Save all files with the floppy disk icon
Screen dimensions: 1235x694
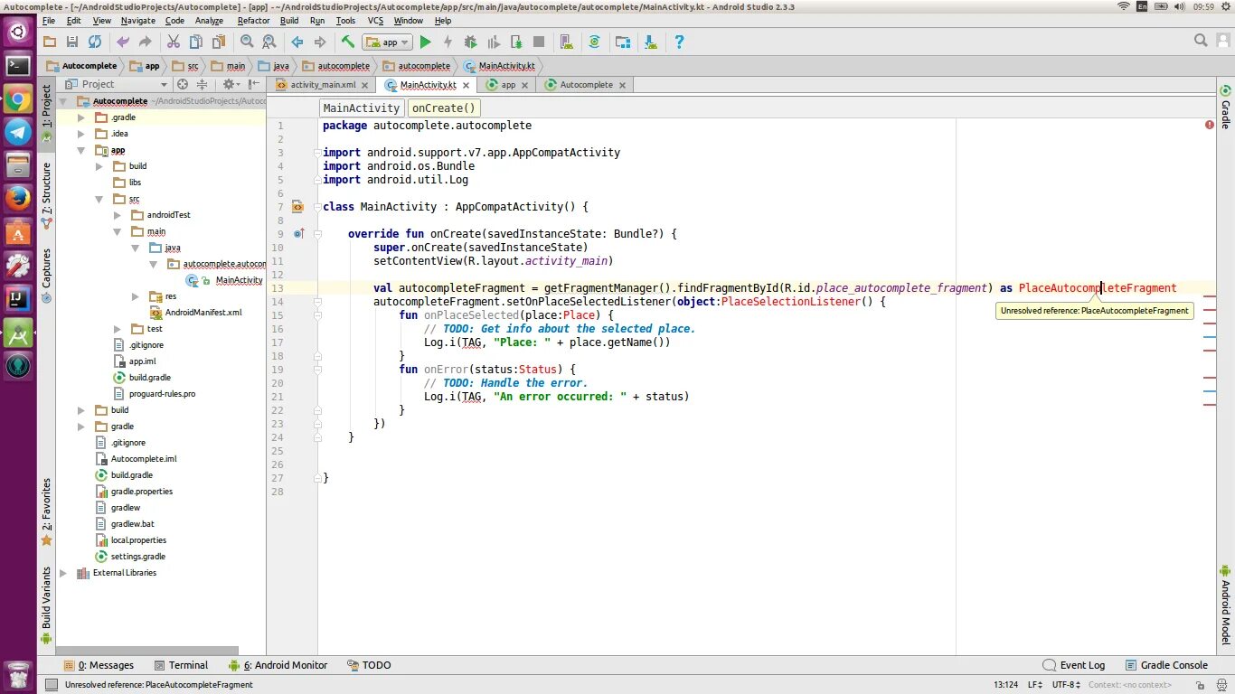tap(72, 42)
